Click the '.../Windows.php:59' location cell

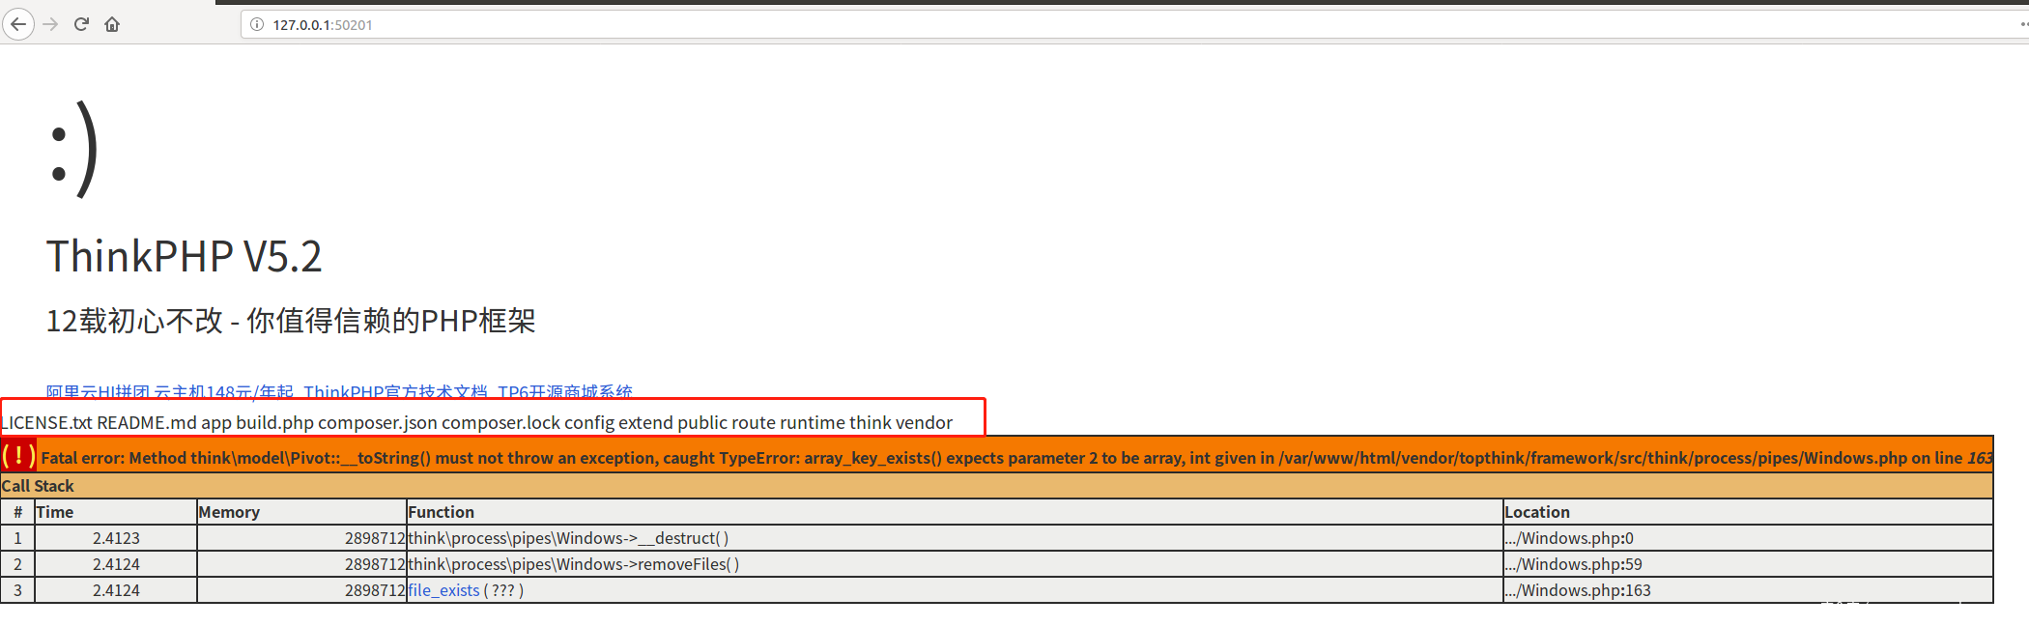point(1748,564)
